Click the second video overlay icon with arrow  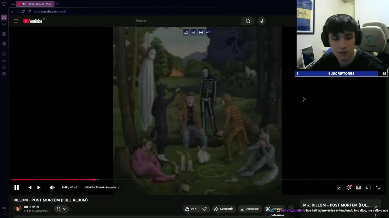click(x=193, y=32)
